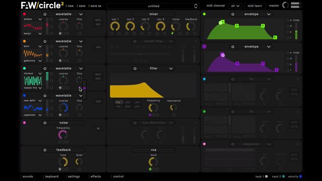Click the green modulation slot under mixer noise
Image resolution: width=322 pixels, height=181 pixels.
(172, 33)
